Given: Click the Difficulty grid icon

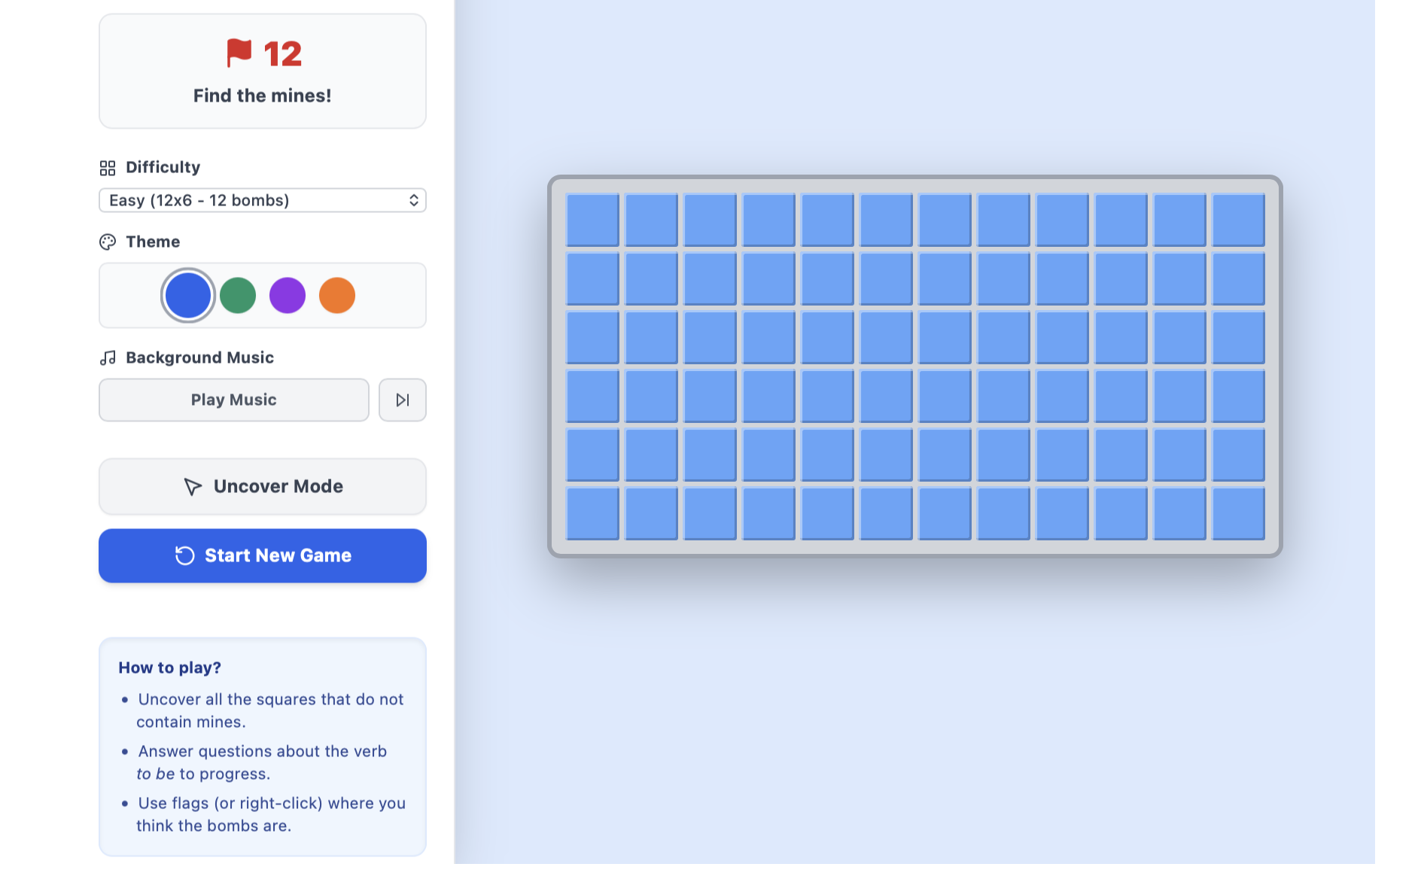Looking at the screenshot, I should point(108,168).
